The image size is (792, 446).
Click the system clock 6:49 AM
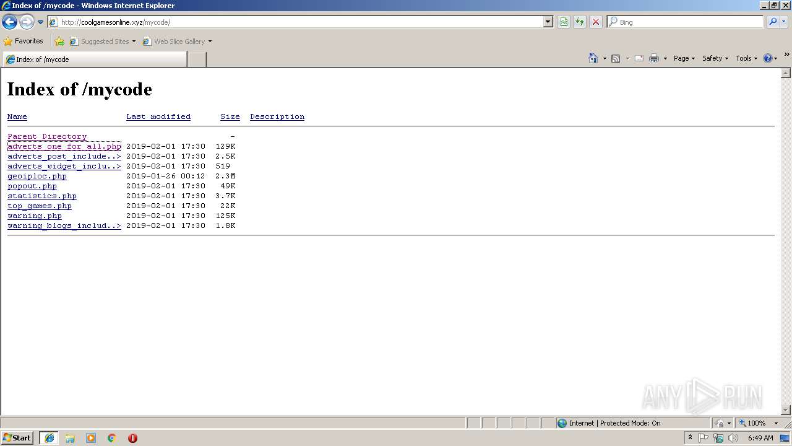pos(760,438)
